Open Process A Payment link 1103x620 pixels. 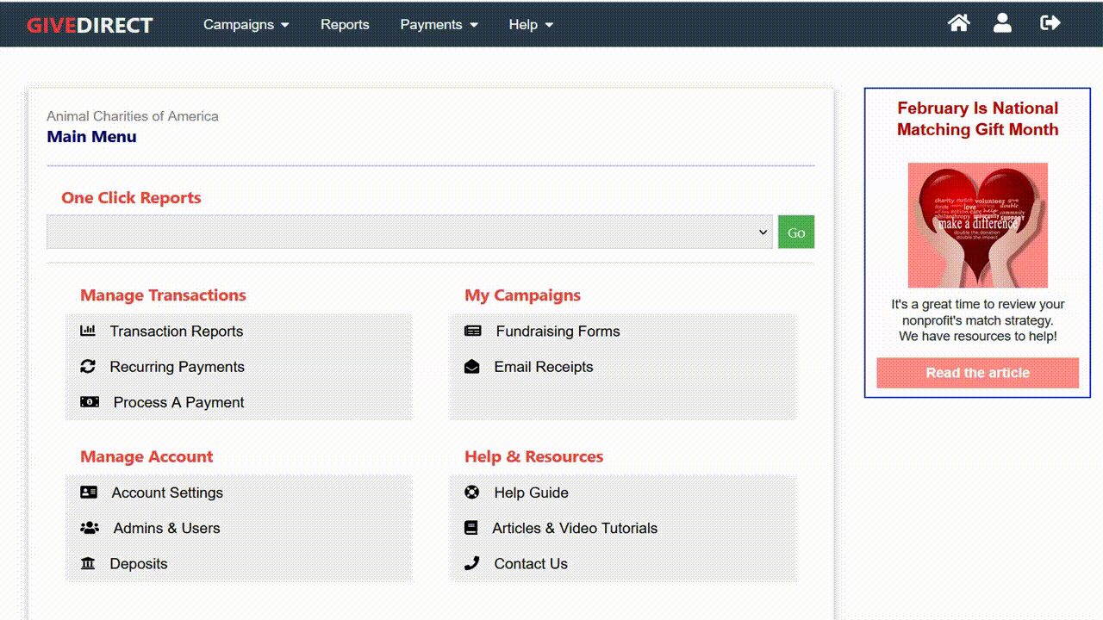pos(179,402)
